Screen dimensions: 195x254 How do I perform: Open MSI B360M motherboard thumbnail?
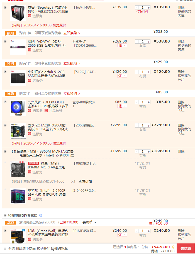click(x=18, y=169)
